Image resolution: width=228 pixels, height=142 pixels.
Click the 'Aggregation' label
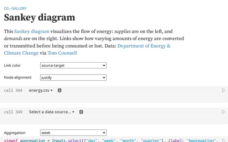(15, 133)
